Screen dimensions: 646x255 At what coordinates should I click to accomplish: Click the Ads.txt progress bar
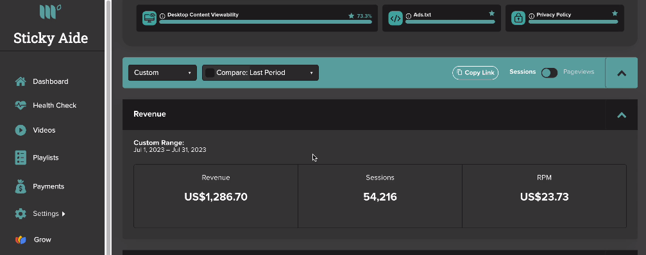450,22
